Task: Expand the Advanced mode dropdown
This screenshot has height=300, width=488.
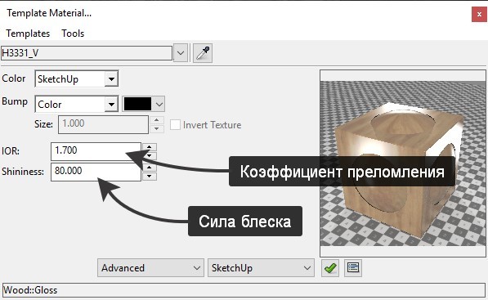Action: click(150, 267)
